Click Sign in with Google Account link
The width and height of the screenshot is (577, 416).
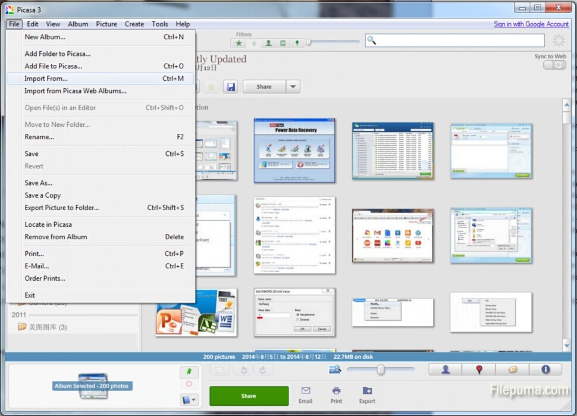coord(531,24)
